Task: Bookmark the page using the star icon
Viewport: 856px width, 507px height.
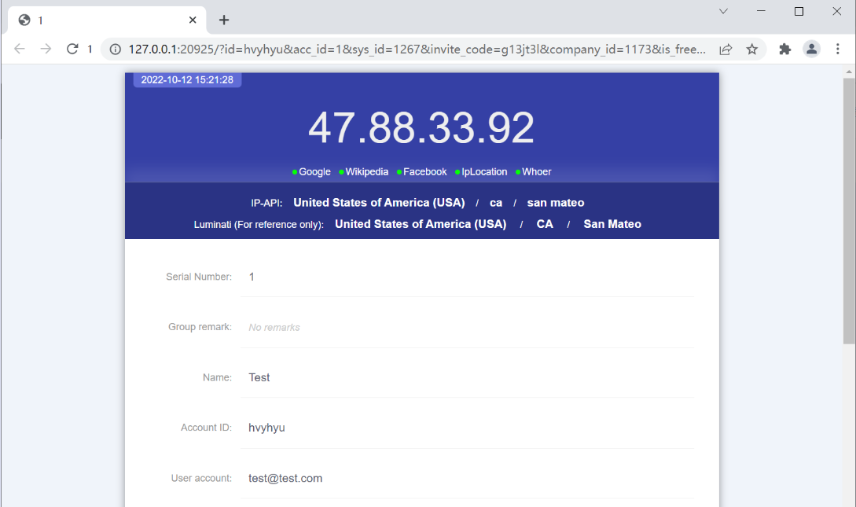Action: [752, 49]
